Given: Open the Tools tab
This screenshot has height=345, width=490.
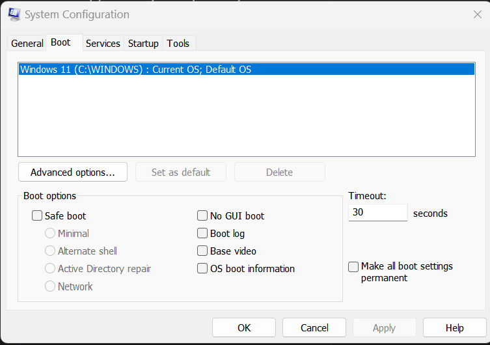Looking at the screenshot, I should coord(178,44).
